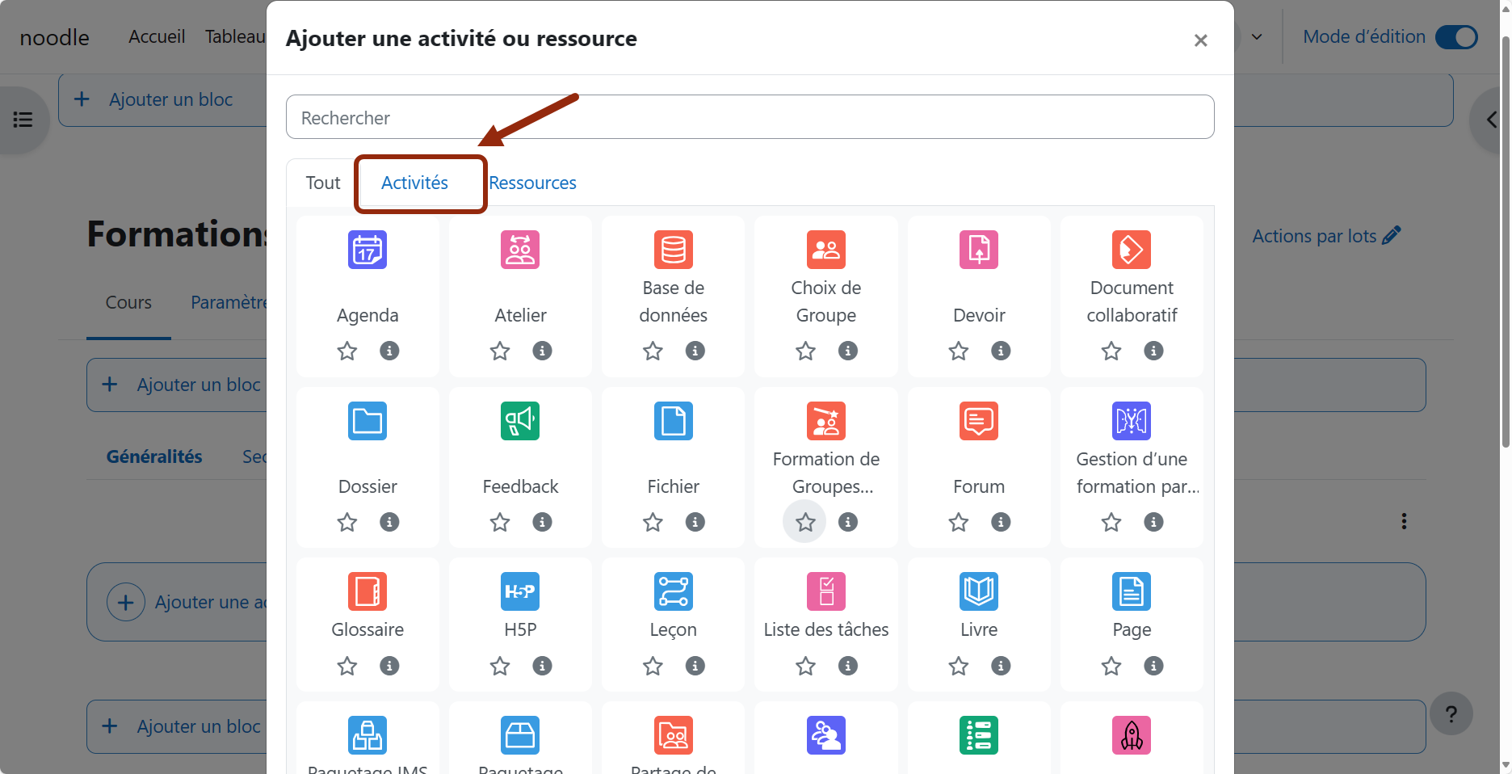Open the section three-dots actions menu
Viewport: 1512px width, 774px height.
coord(1404,521)
